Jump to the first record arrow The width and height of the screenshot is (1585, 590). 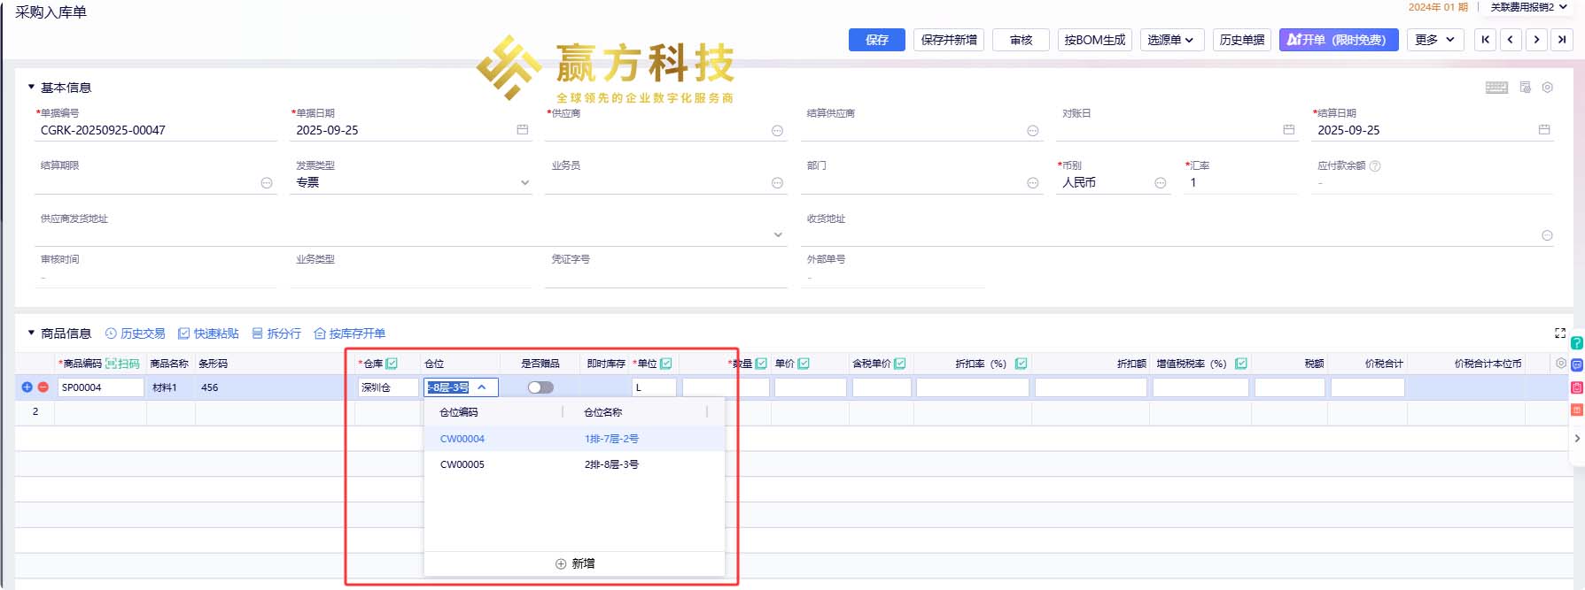(x=1486, y=40)
